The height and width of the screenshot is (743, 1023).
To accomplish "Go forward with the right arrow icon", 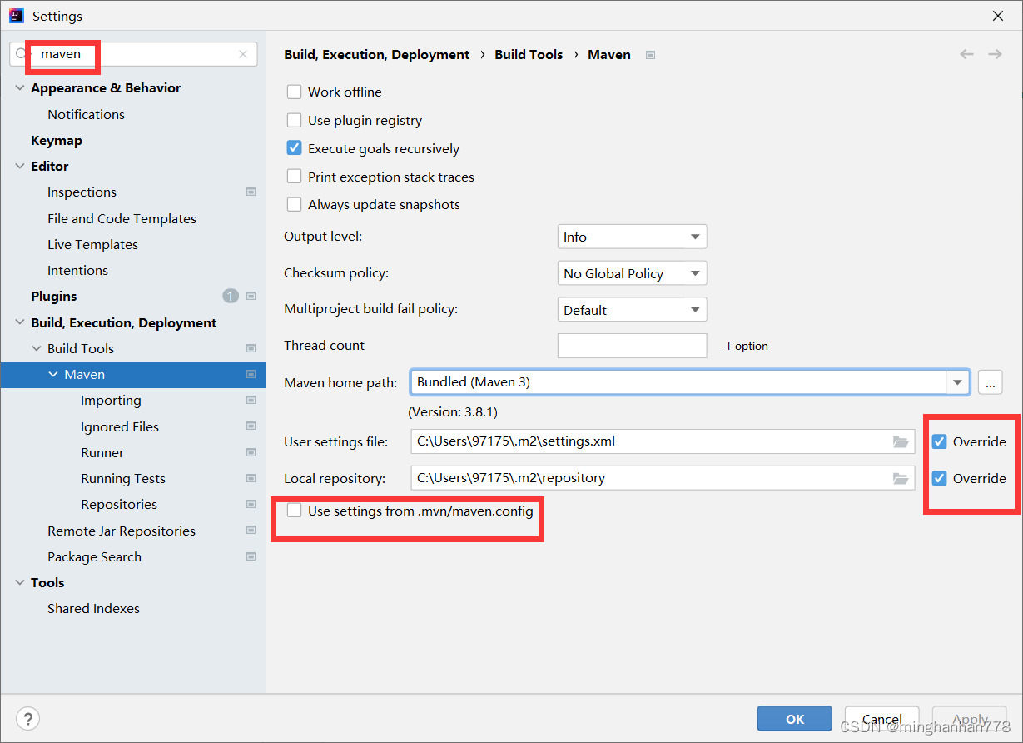I will tap(995, 54).
